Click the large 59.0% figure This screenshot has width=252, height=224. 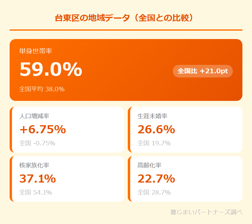[51, 69]
